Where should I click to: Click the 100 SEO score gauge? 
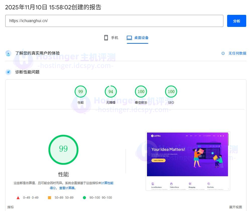pyautogui.click(x=171, y=92)
